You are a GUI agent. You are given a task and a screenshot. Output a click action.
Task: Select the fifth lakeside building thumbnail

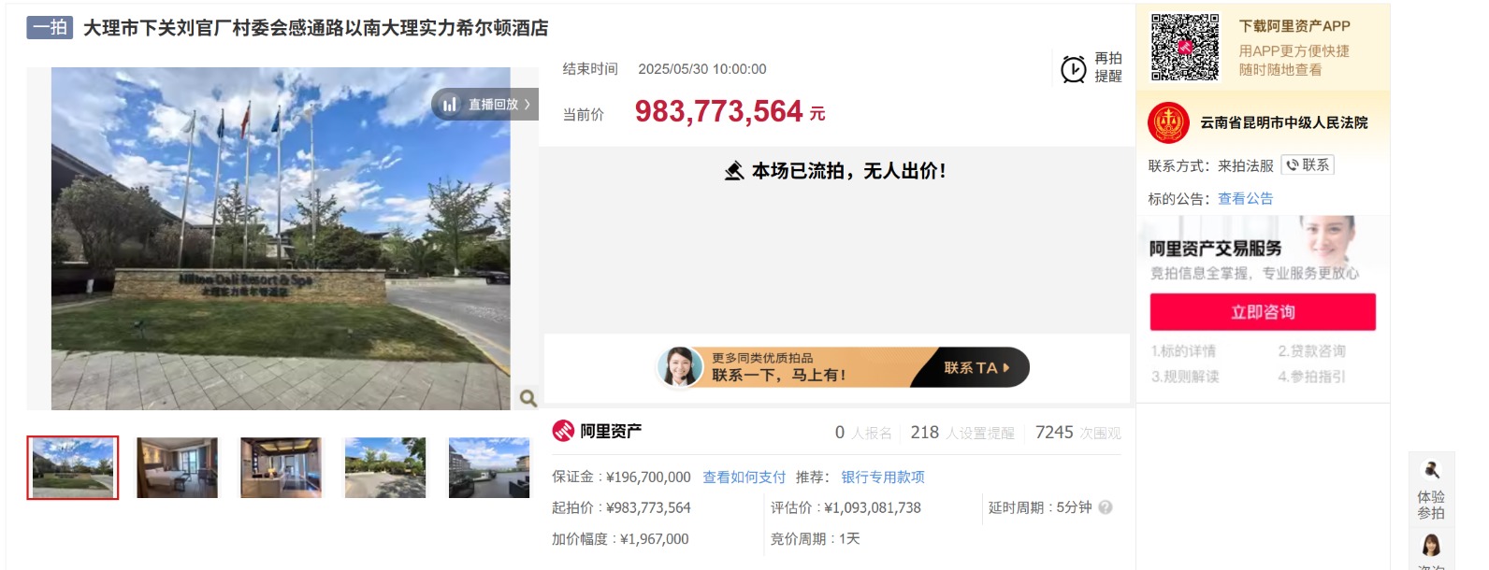(x=489, y=467)
